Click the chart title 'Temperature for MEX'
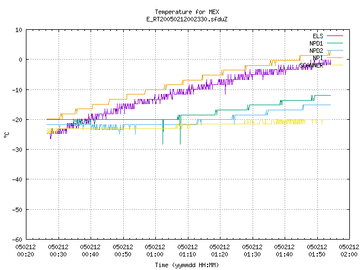 point(187,12)
